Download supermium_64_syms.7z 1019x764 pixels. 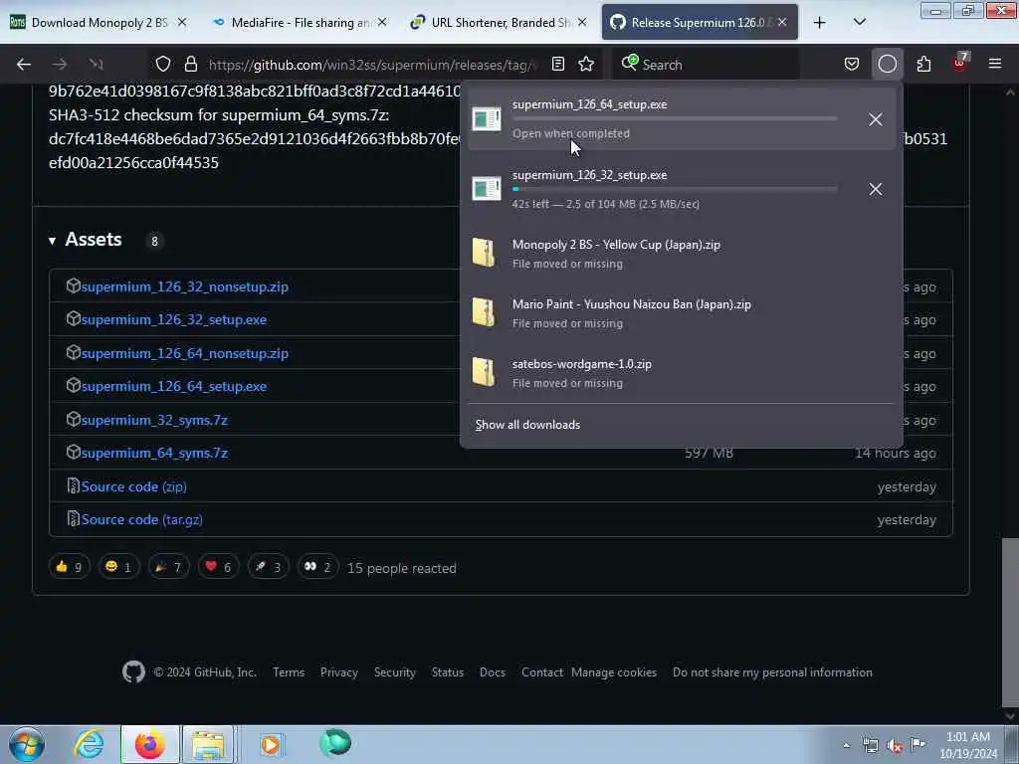pyautogui.click(x=154, y=453)
